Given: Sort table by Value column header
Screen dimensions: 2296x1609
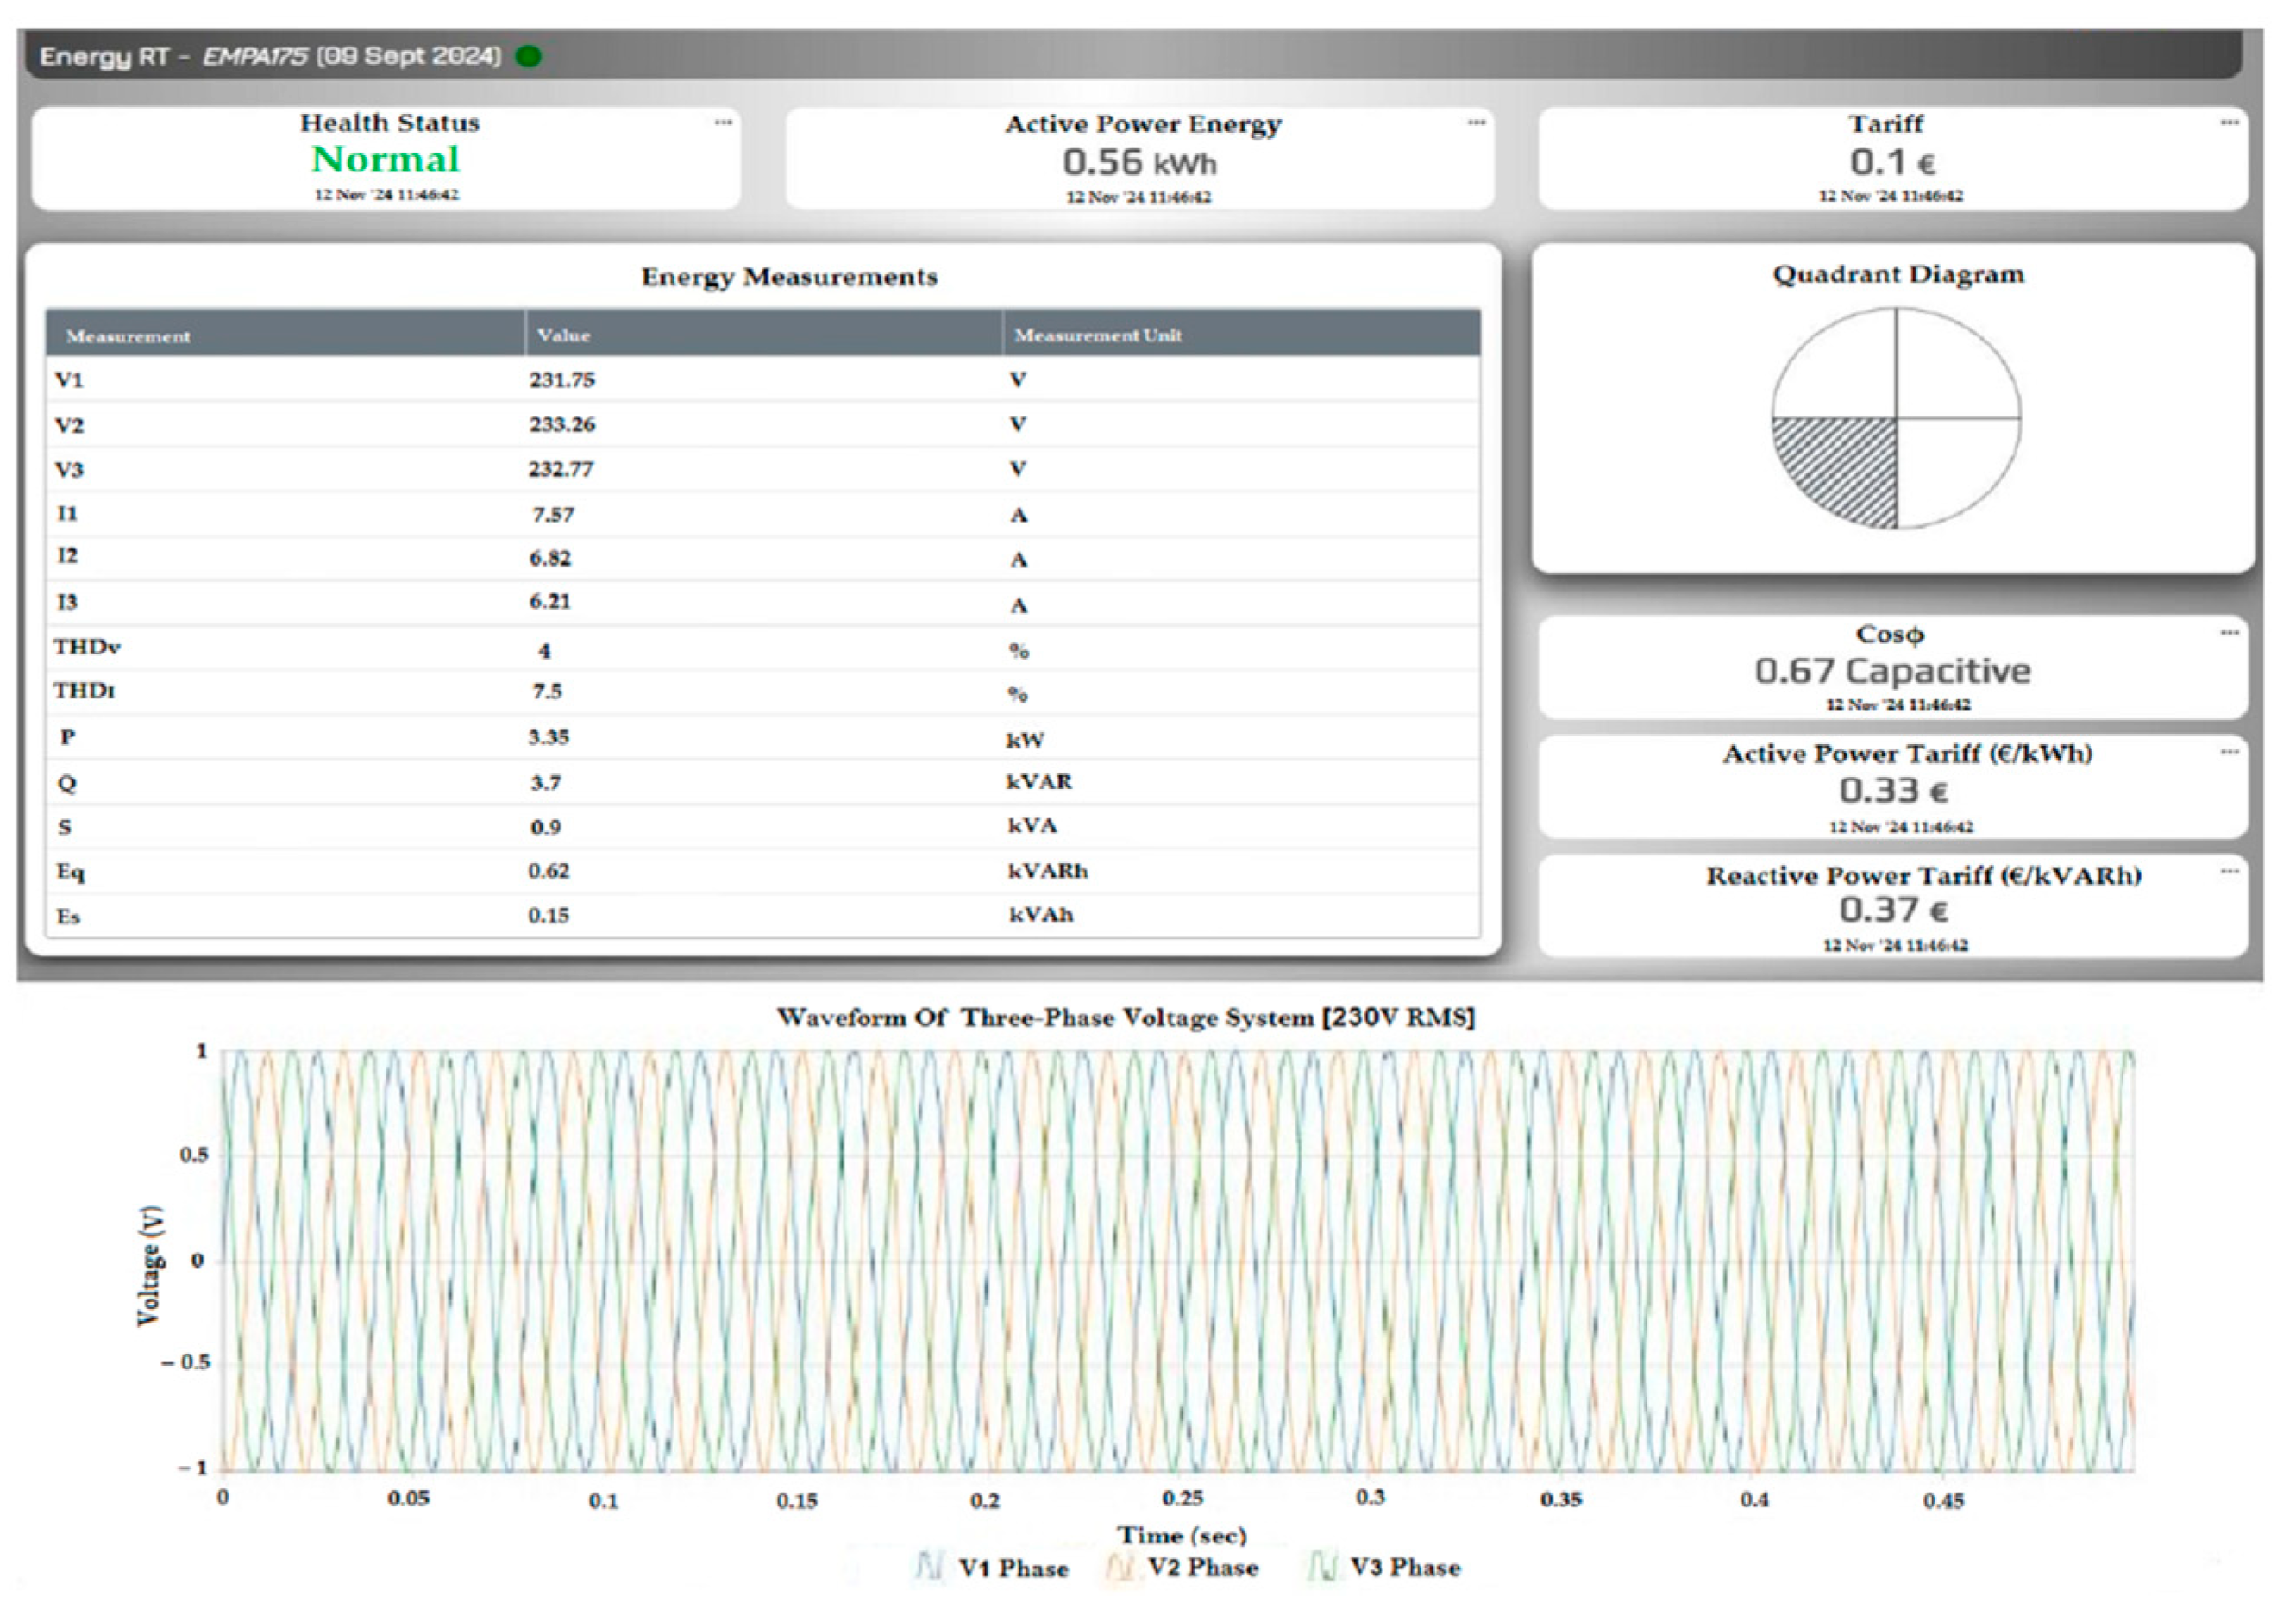Looking at the screenshot, I should [564, 335].
